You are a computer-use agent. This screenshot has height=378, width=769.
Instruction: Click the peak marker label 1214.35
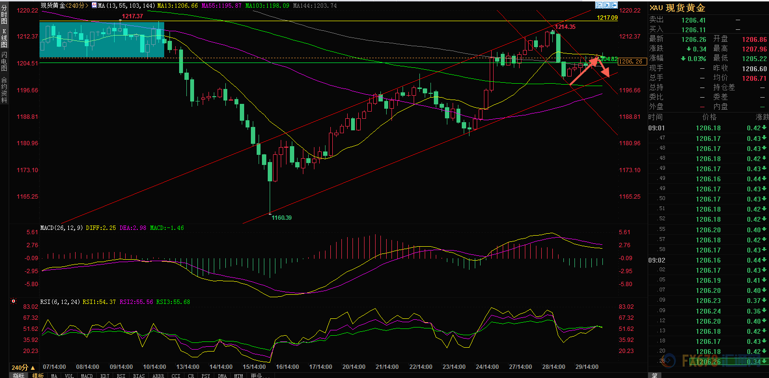tap(565, 27)
